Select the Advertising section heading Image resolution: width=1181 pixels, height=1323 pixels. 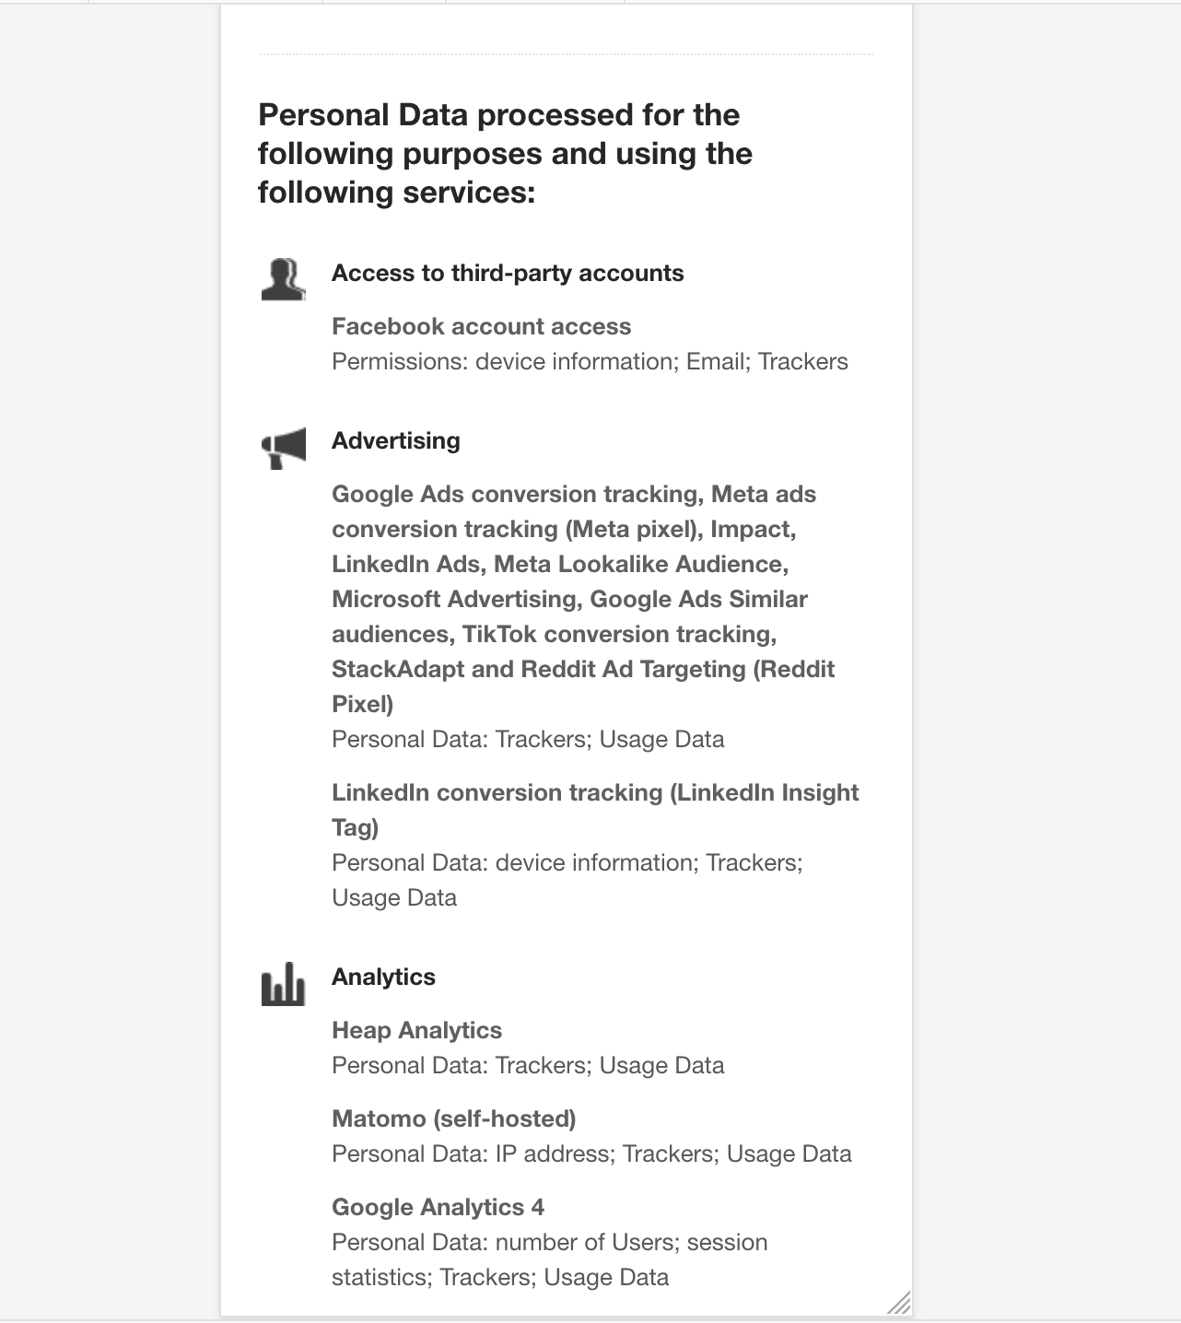tap(396, 441)
